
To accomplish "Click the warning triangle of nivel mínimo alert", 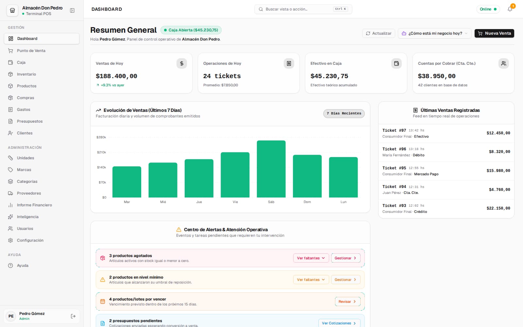I will tap(103, 280).
